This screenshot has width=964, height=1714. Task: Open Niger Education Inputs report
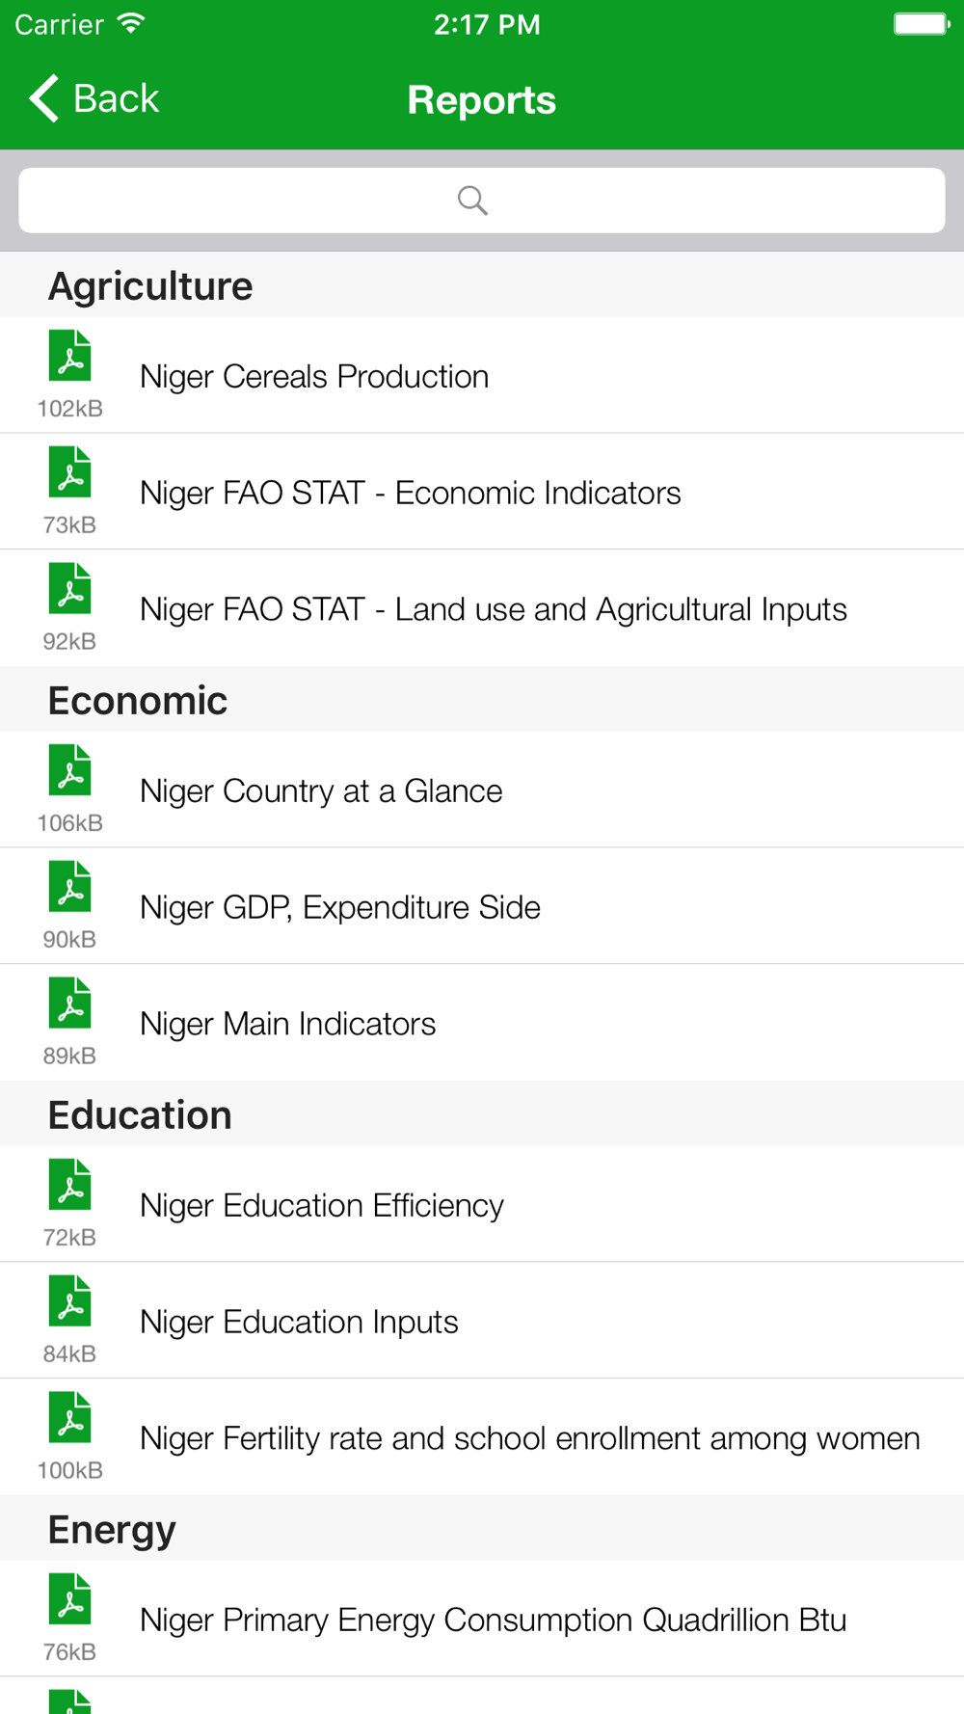click(482, 1321)
